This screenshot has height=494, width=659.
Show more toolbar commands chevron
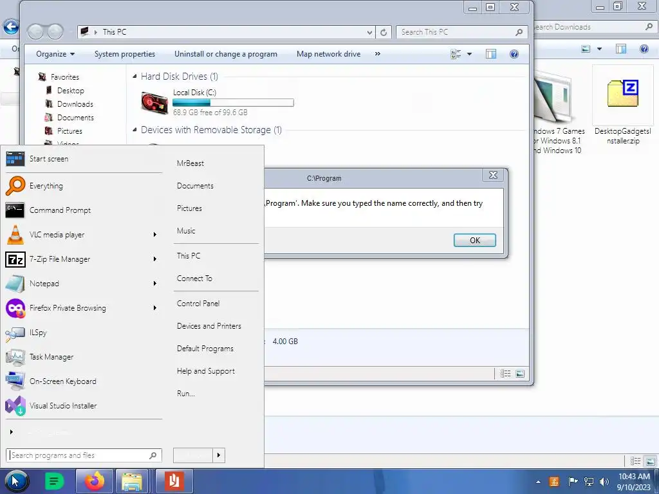[377, 54]
